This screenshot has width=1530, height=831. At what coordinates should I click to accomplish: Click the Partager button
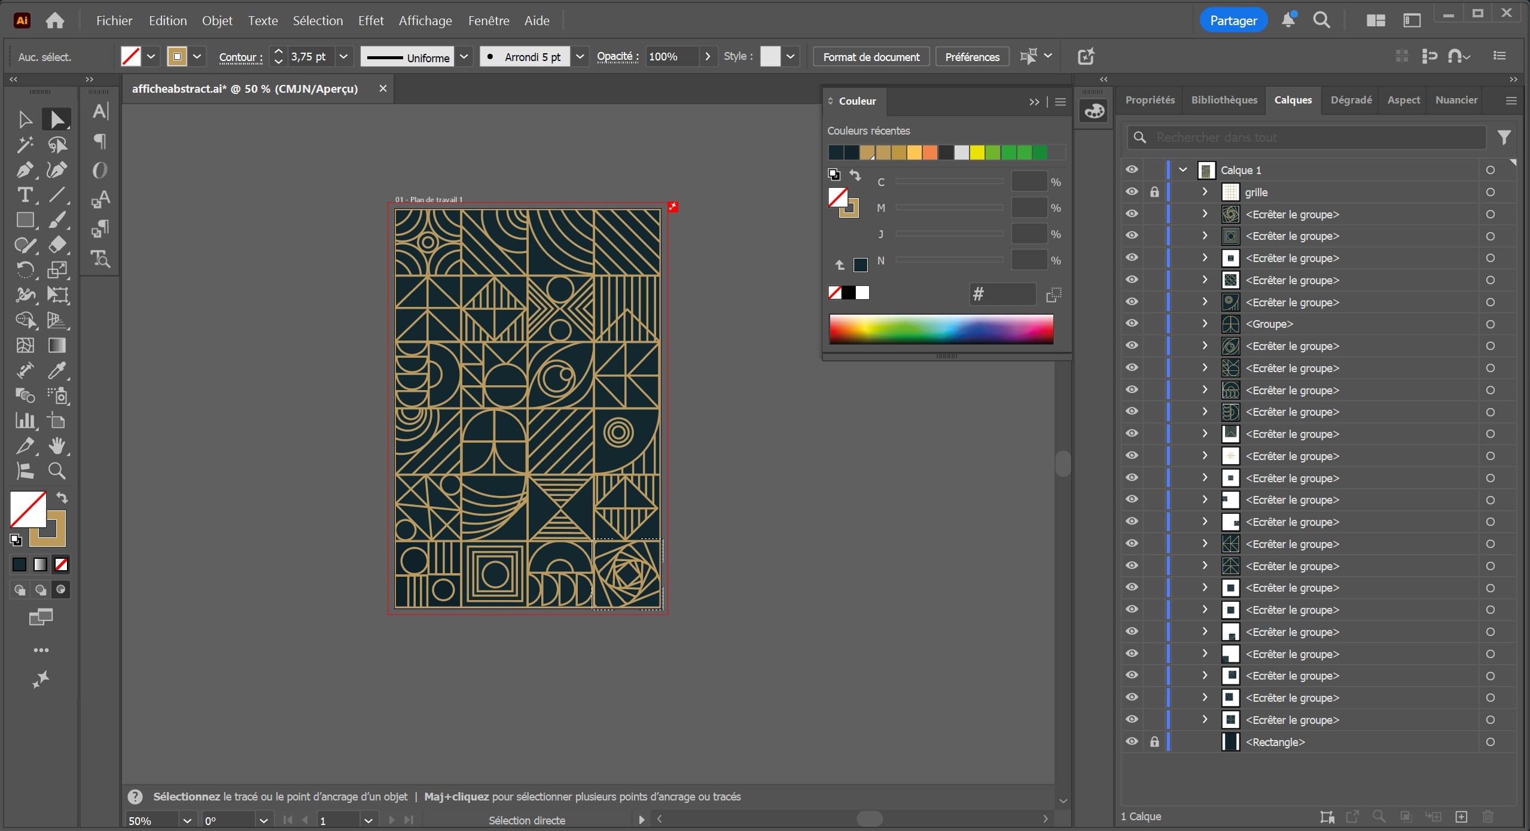(x=1233, y=20)
